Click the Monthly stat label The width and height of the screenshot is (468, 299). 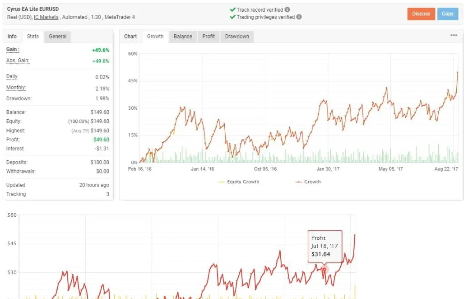(16, 88)
